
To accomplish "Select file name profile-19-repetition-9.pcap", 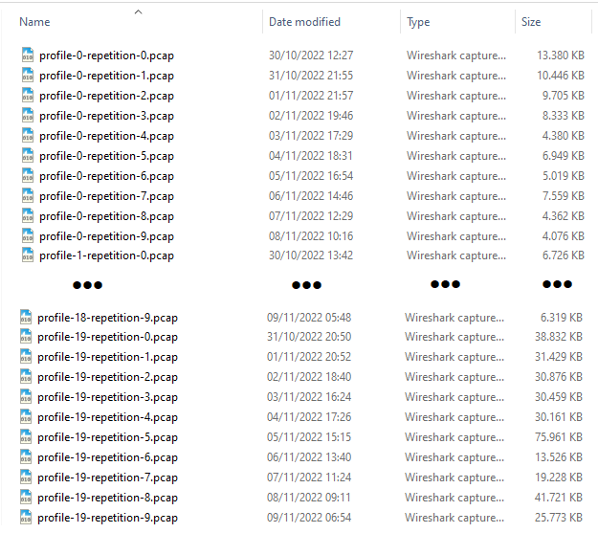I will click(107, 518).
